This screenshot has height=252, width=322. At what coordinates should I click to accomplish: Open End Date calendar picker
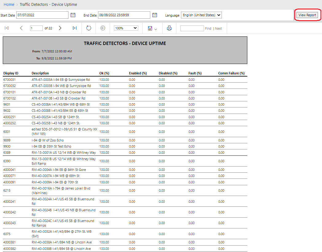(155, 15)
